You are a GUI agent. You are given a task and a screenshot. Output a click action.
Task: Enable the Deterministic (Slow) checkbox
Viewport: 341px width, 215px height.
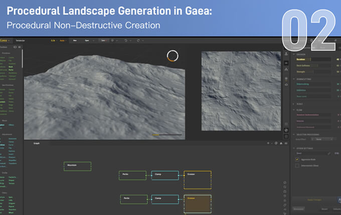pos(297,166)
